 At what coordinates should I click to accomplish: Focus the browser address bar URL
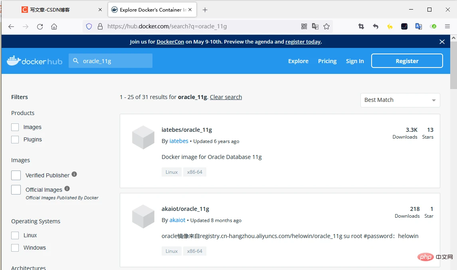tap(167, 26)
